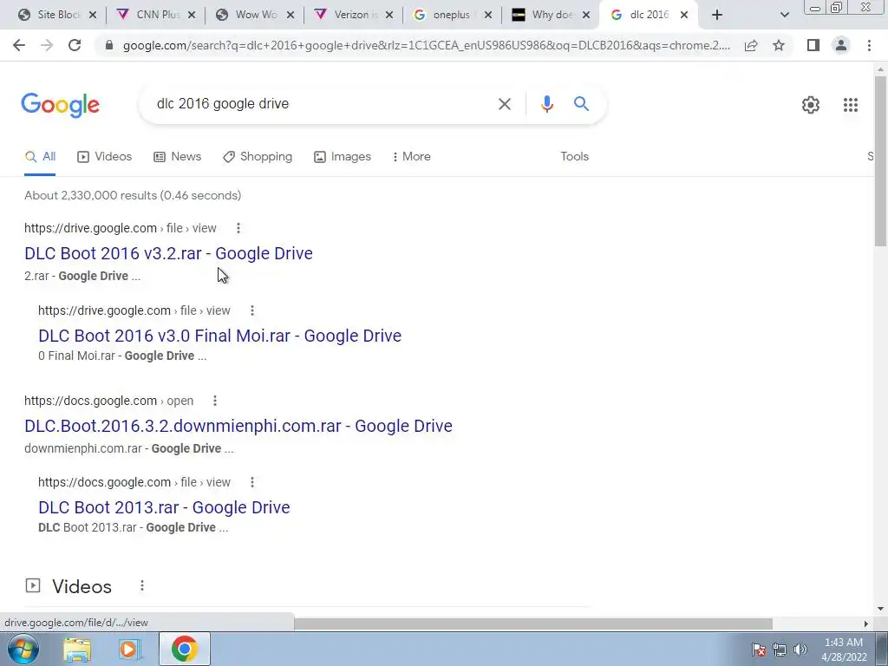Switch to the News results tab
The image size is (888, 666).
[177, 157]
